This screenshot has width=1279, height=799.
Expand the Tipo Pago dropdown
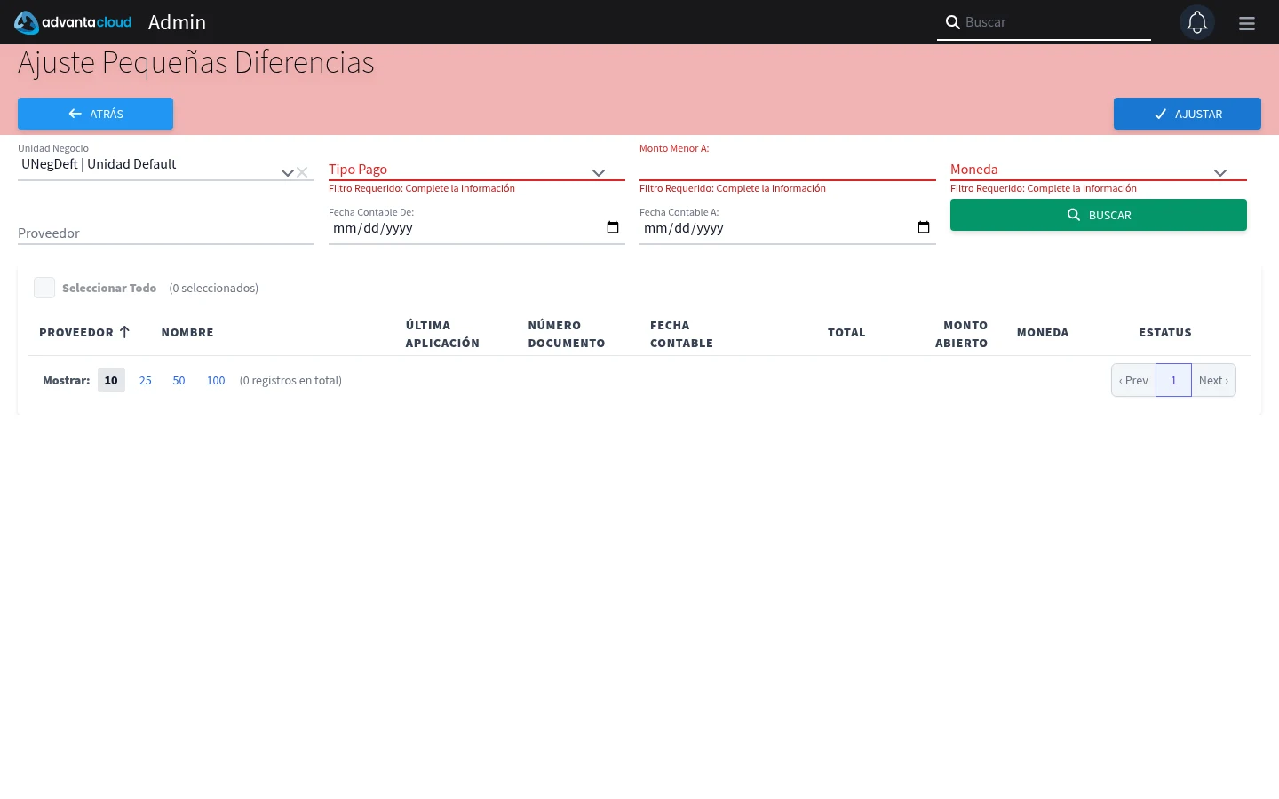477,170
